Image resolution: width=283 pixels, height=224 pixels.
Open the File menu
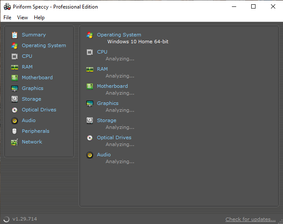click(x=7, y=18)
